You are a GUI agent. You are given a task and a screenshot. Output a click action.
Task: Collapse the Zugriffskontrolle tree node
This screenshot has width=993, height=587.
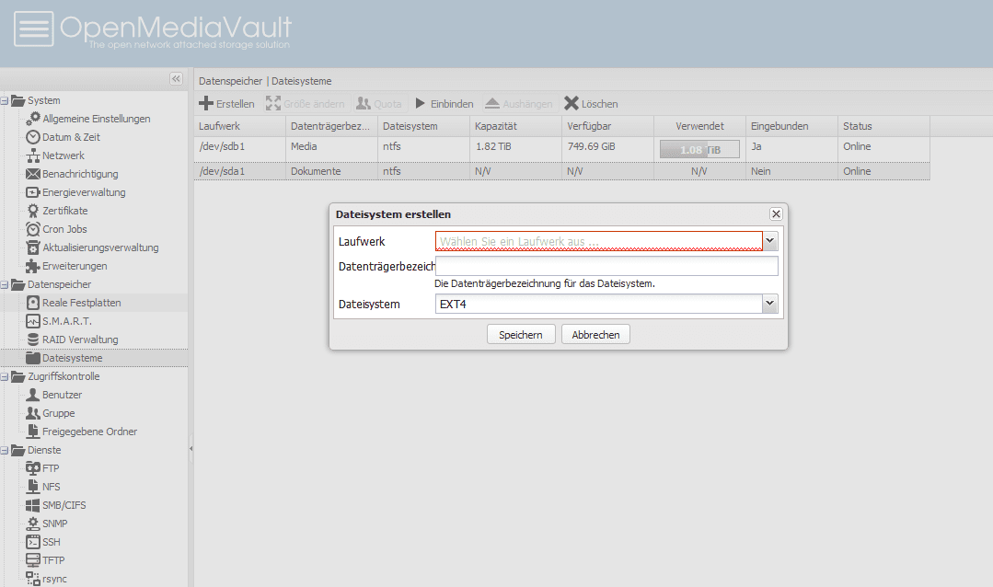pyautogui.click(x=5, y=377)
